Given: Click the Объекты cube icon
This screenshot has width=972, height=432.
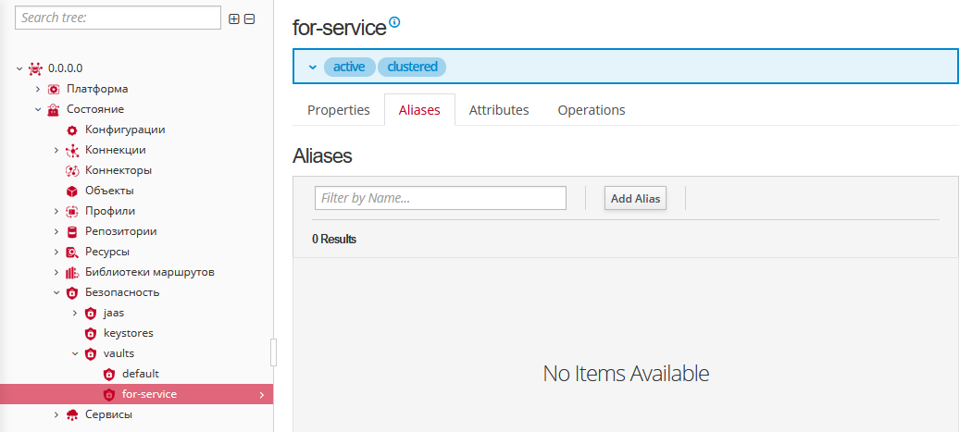Looking at the screenshot, I should click(x=72, y=191).
